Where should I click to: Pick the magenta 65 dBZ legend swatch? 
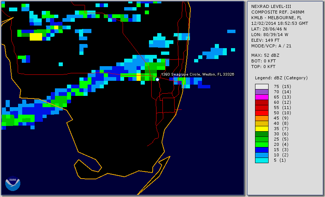(261, 97)
